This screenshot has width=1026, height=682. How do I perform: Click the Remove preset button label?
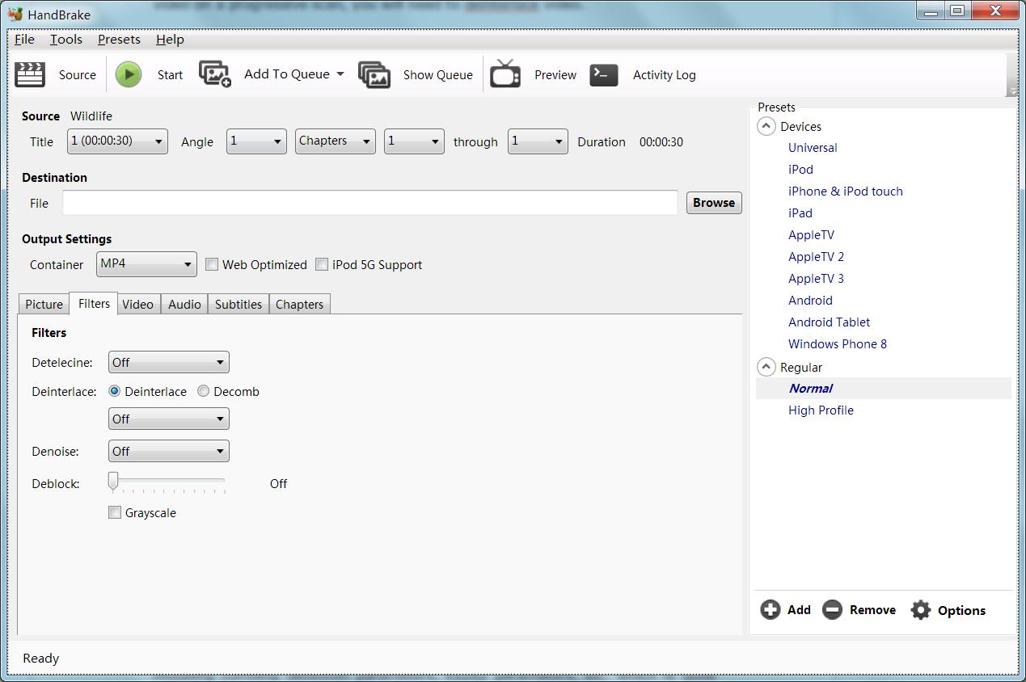click(872, 610)
